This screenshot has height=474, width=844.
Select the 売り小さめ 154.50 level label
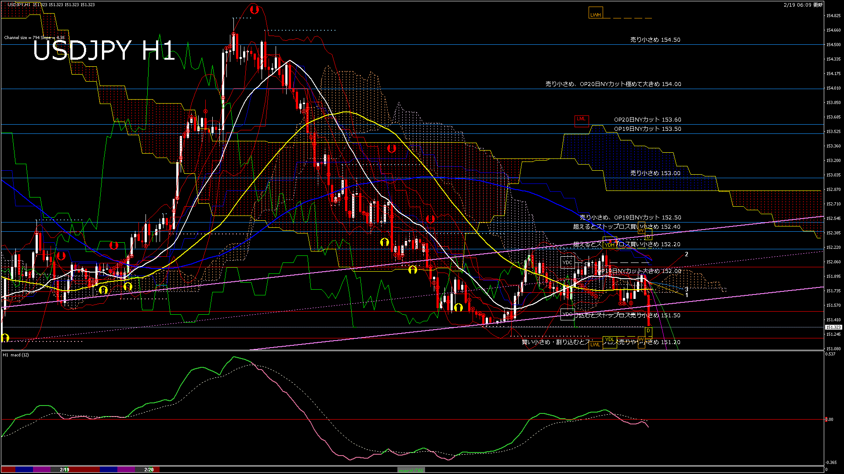click(x=655, y=39)
